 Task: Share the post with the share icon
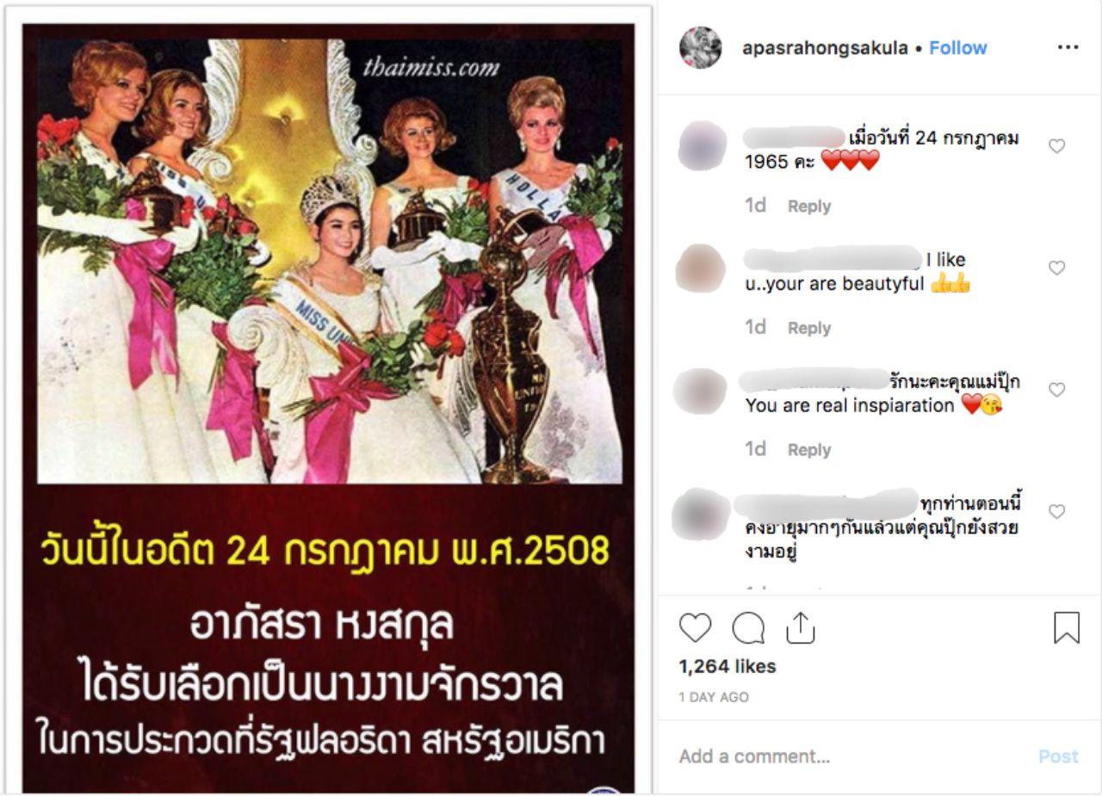(x=800, y=628)
